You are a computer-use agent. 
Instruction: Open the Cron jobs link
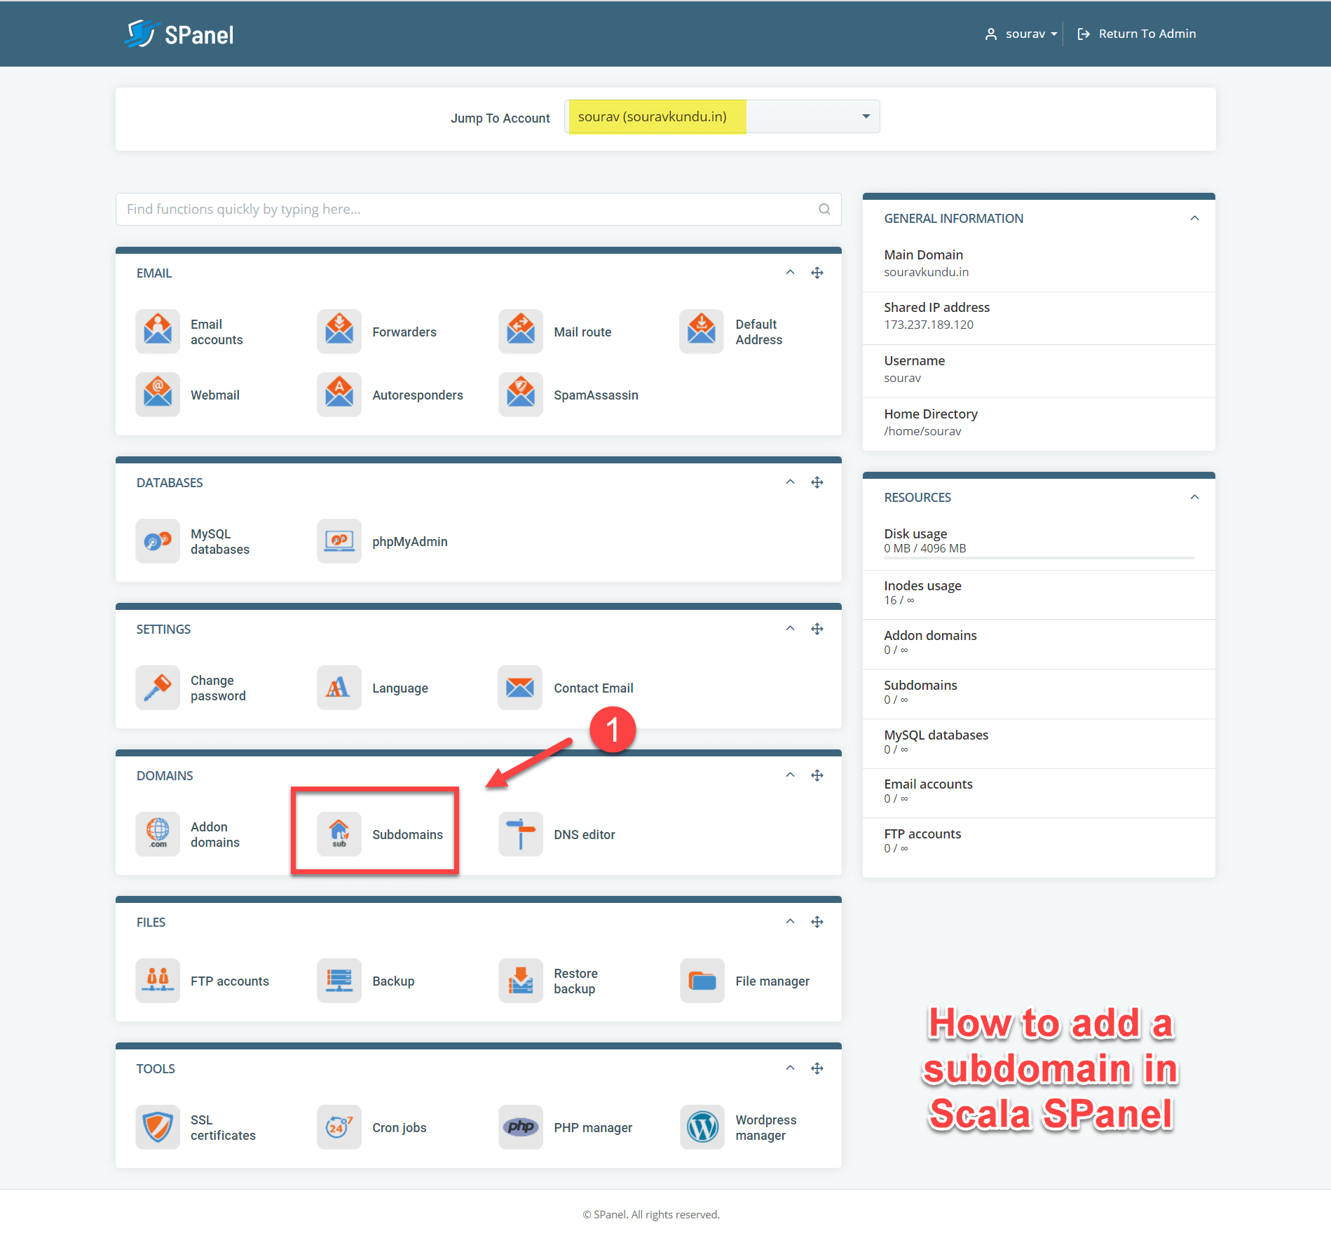400,1127
